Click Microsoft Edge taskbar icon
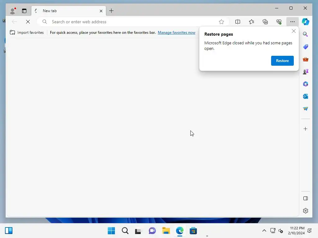The image size is (318, 238). pyautogui.click(x=180, y=231)
